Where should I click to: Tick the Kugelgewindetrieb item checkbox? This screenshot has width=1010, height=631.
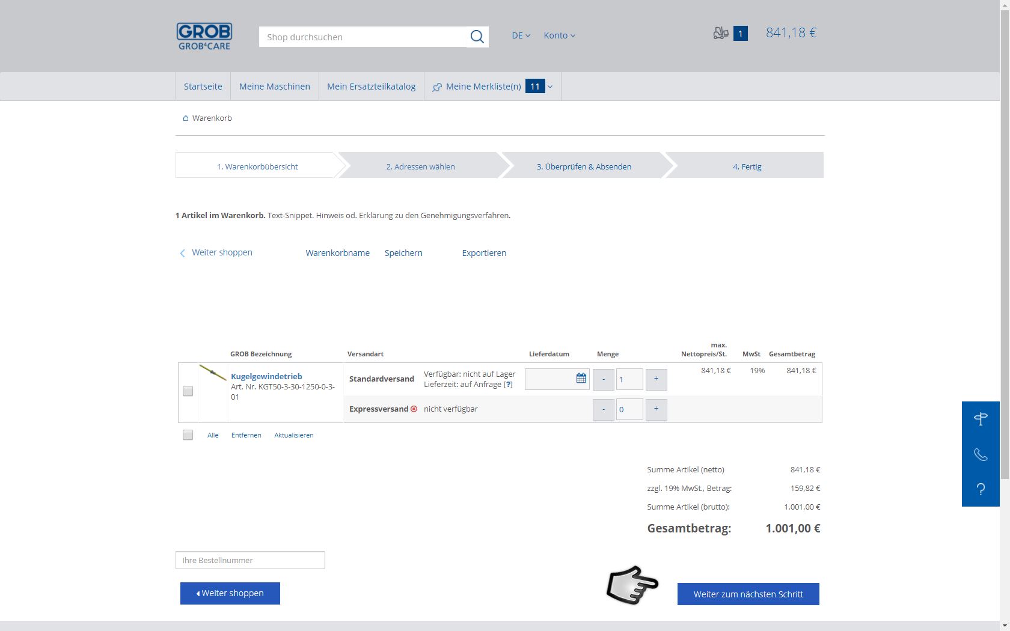pos(188,391)
